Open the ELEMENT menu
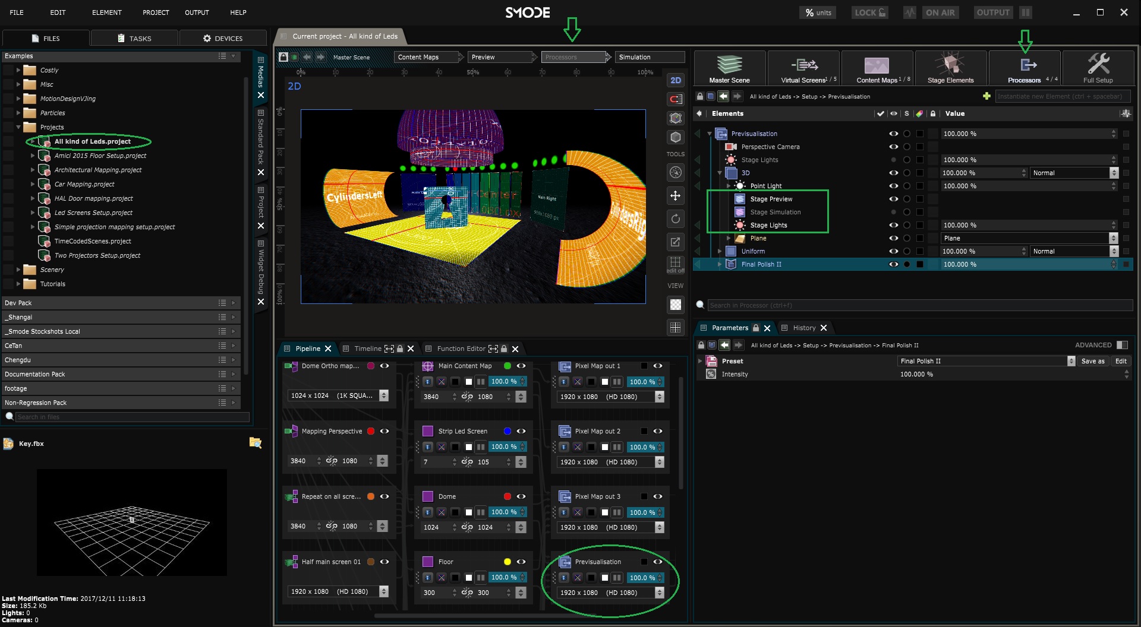1141x627 pixels. (x=107, y=12)
